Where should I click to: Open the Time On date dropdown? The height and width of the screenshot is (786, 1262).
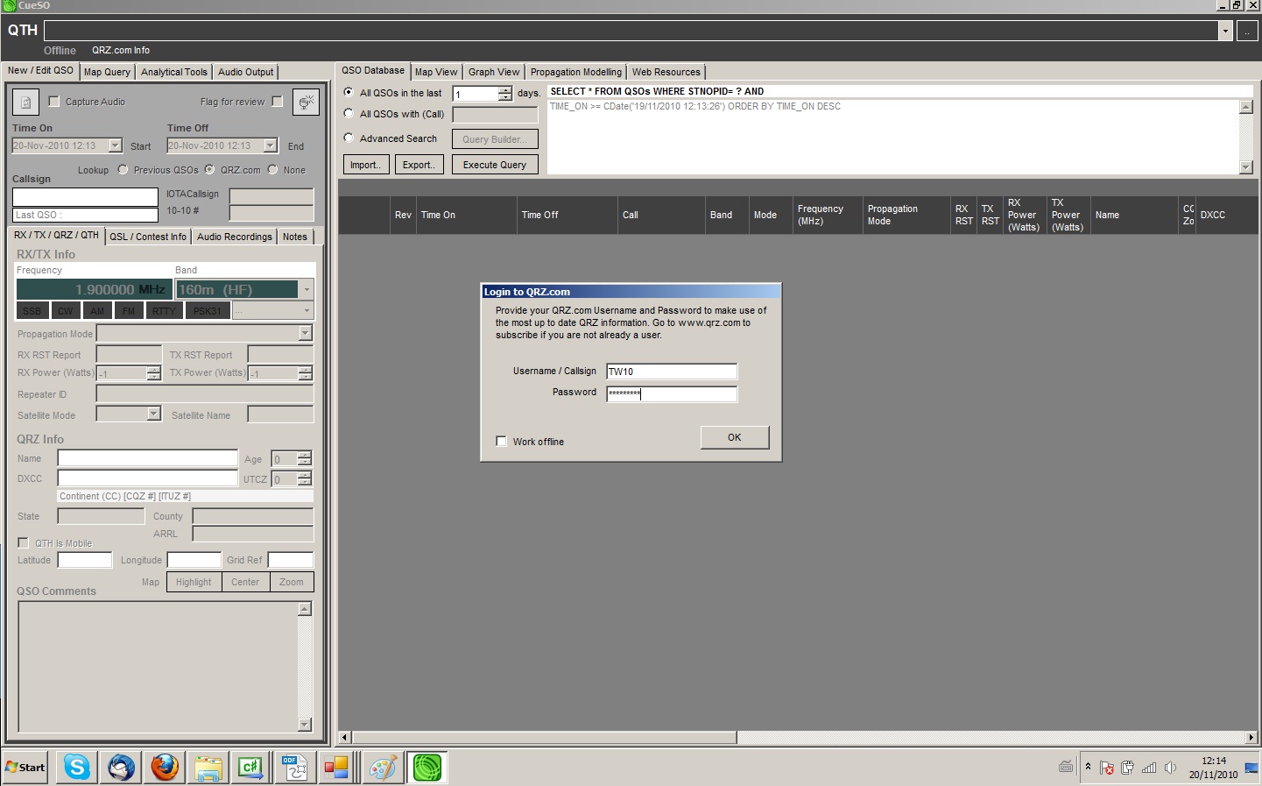tap(116, 145)
